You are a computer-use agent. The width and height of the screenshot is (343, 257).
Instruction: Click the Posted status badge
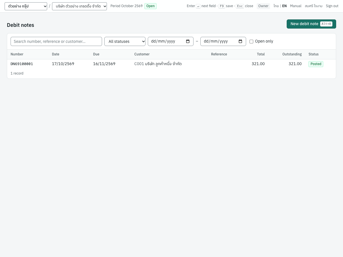(316, 64)
